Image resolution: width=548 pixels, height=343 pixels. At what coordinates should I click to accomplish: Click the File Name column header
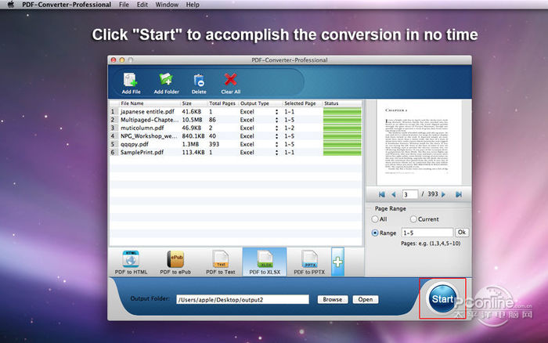(150, 103)
